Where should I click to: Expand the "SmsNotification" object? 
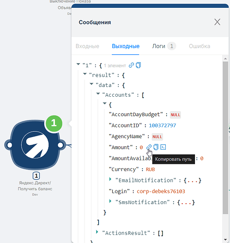[110, 201]
